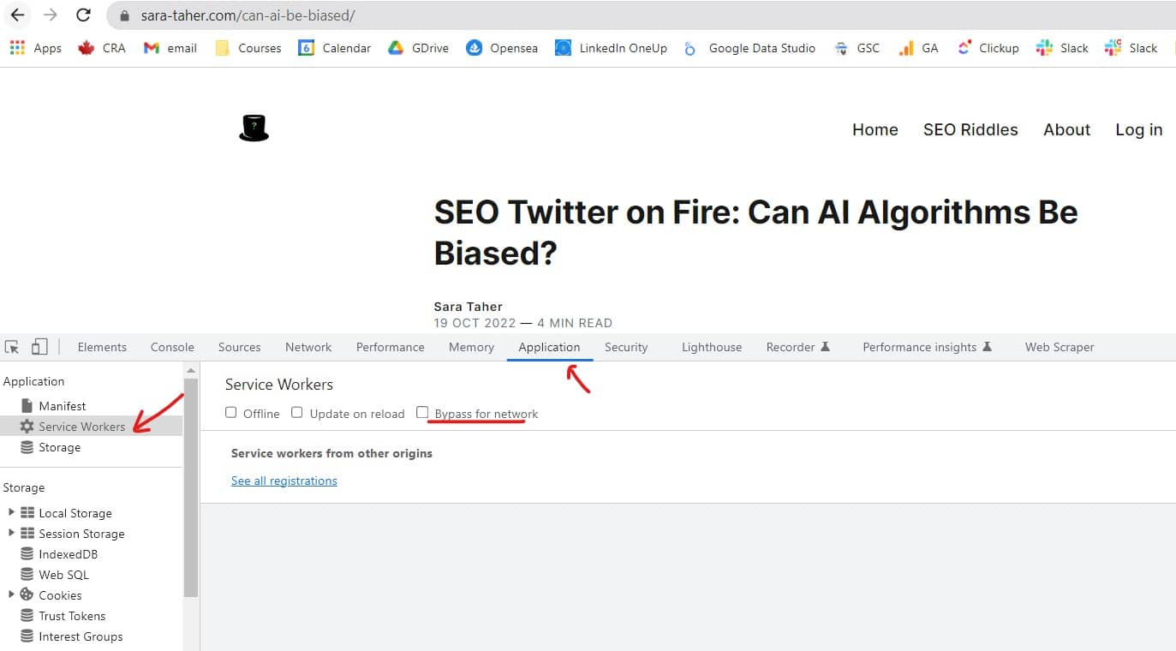Expand Local Storage in the sidebar
1176x651 pixels.
[10, 512]
